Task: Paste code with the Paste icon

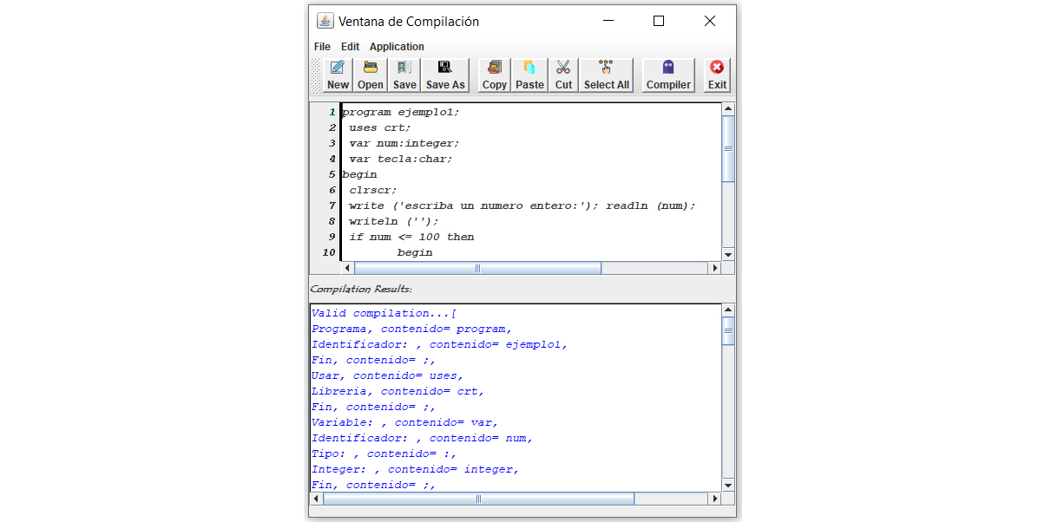Action: tap(529, 74)
